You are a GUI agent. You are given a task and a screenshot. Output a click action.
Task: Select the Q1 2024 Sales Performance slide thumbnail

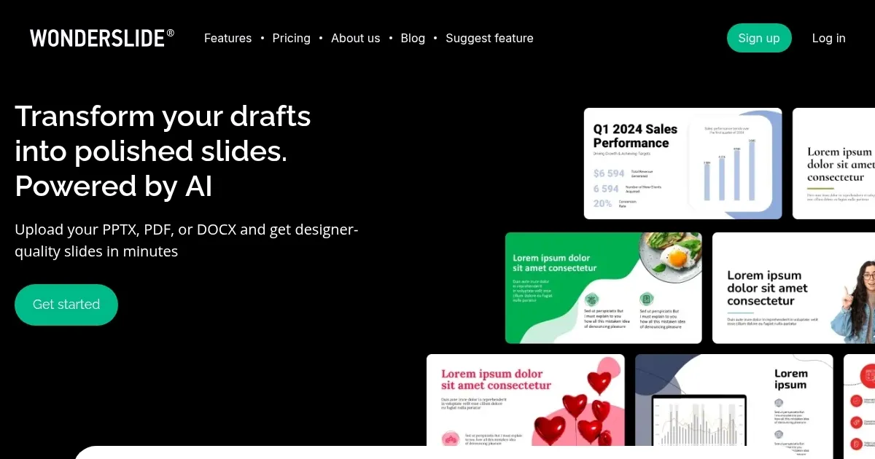pyautogui.click(x=682, y=163)
